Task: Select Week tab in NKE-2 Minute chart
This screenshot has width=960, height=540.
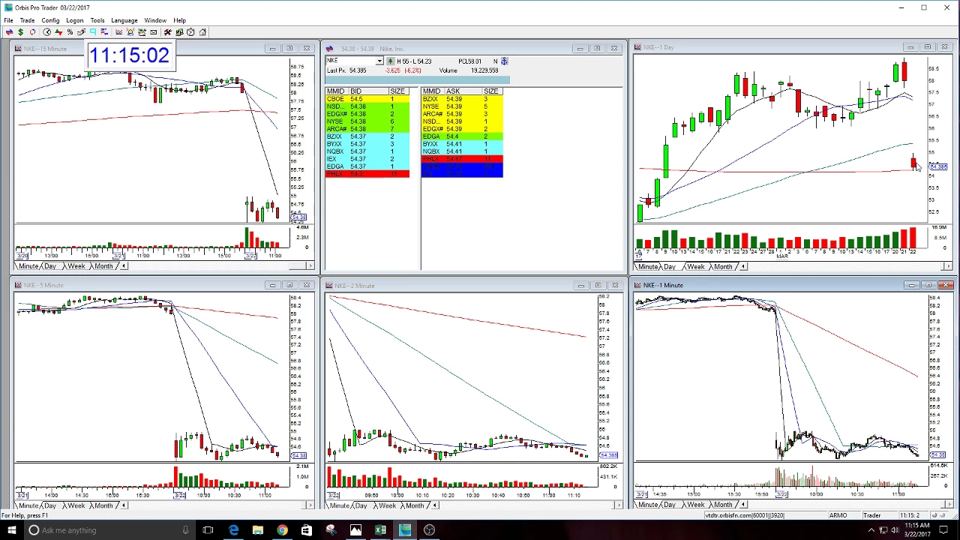Action: pyautogui.click(x=387, y=505)
